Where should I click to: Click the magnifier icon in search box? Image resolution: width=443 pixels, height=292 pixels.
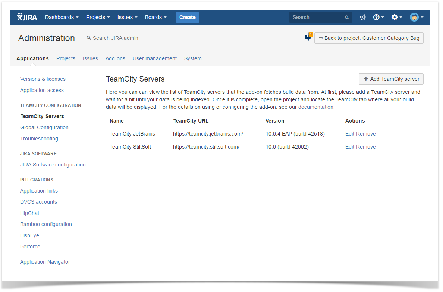tap(347, 18)
